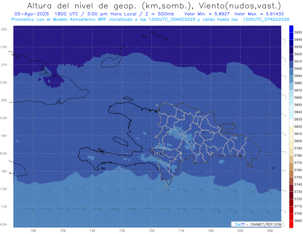The height and width of the screenshot is (234, 303).
Task: Click the latitude axis label '21N'
Action: coord(4,65)
